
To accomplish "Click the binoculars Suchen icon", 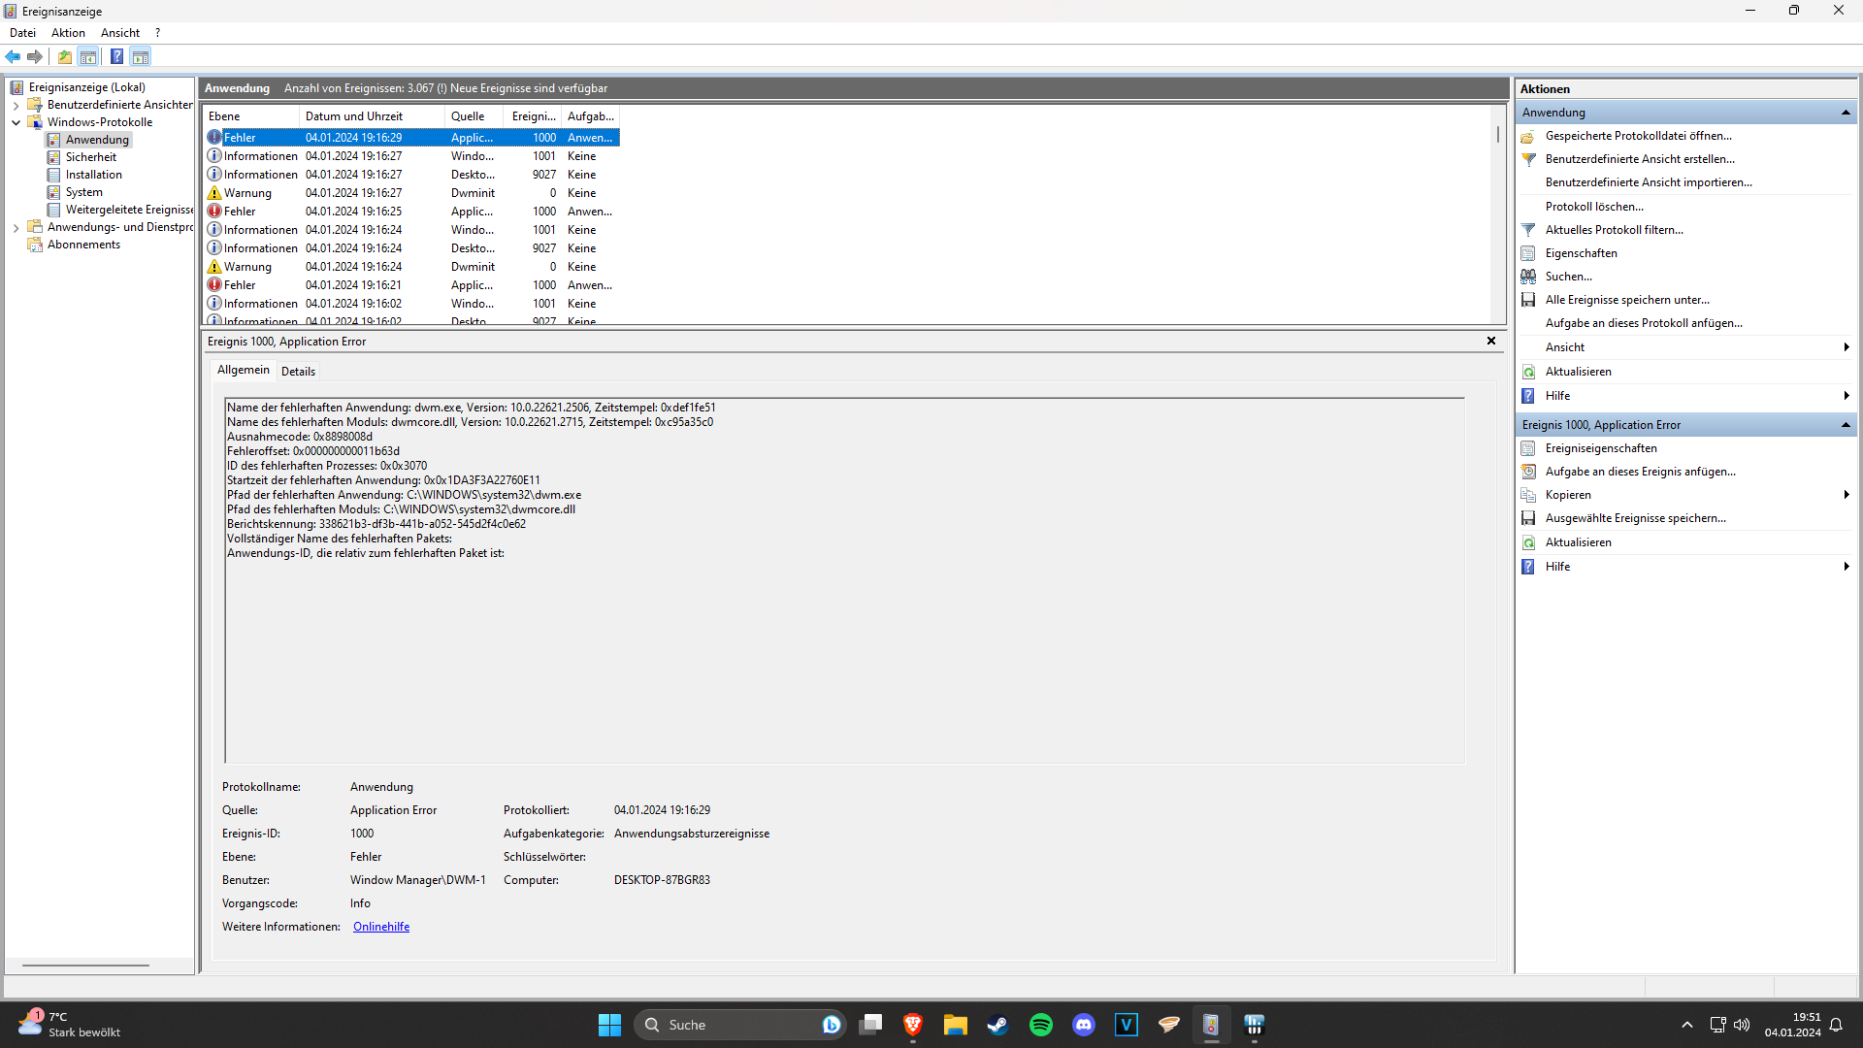I will click(x=1528, y=277).
